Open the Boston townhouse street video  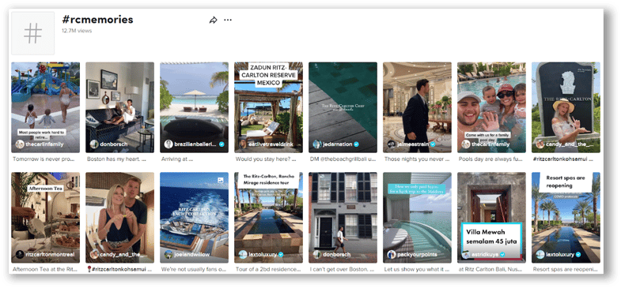click(343, 217)
